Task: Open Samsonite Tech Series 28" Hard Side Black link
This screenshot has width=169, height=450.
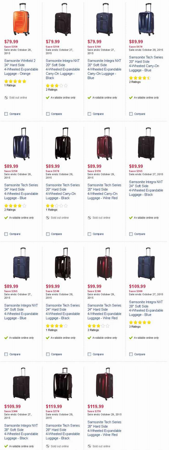Action: pos(63,432)
